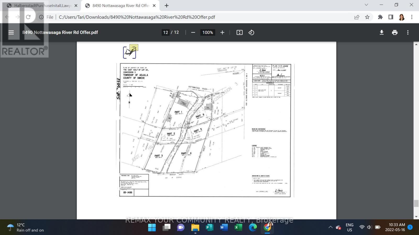This screenshot has width=419, height=235.
Task: Open a new browser tab
Action: (167, 5)
